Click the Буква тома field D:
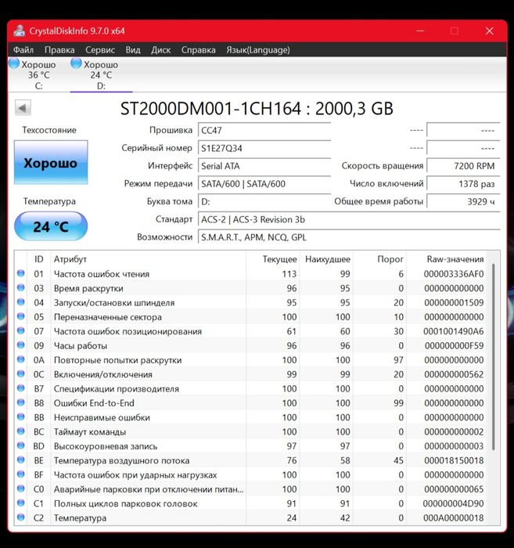The width and height of the screenshot is (514, 548). coord(264,202)
